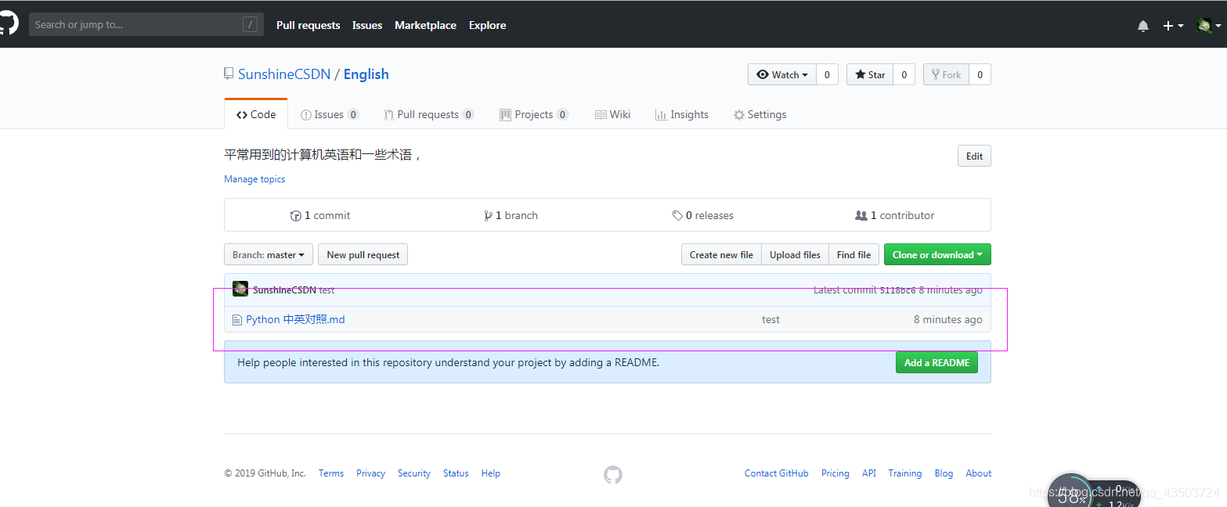Screen dimensions: 1227x507
Task: Open About footer link
Action: (979, 473)
